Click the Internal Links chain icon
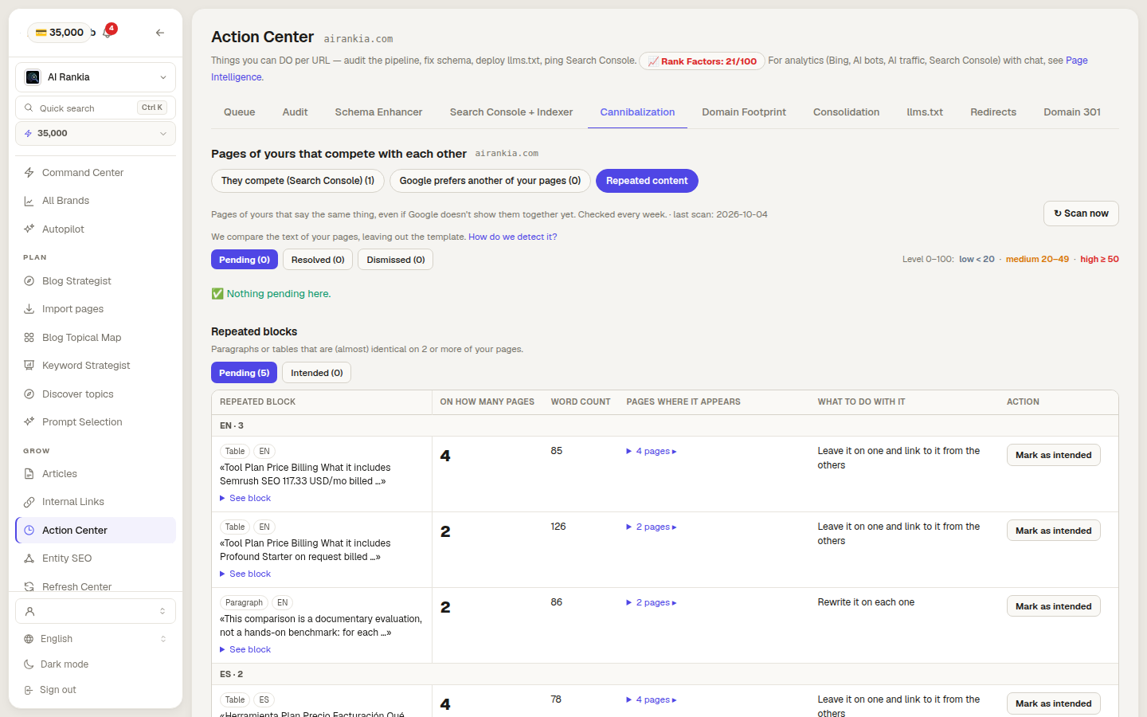1147x717 pixels. pos(29,502)
